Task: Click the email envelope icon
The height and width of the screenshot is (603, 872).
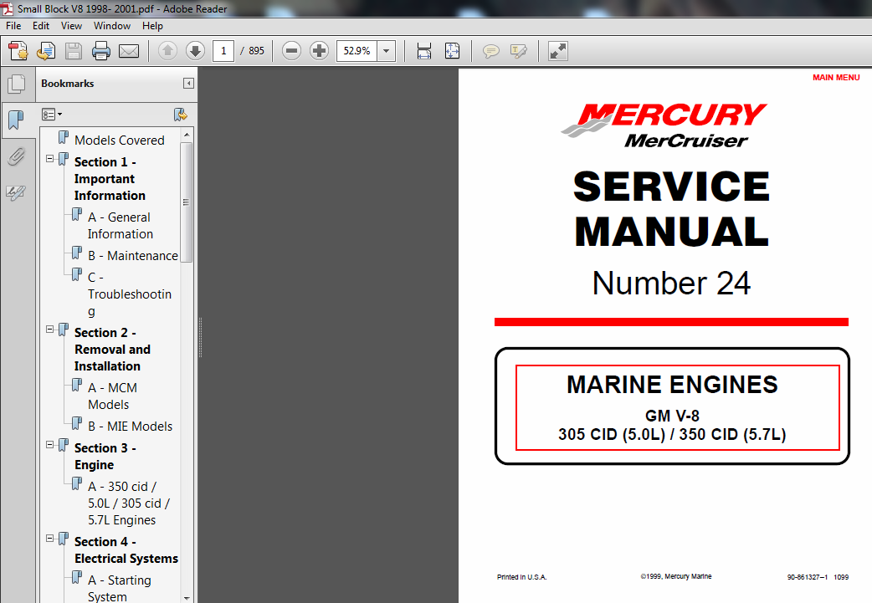Action: coord(129,51)
